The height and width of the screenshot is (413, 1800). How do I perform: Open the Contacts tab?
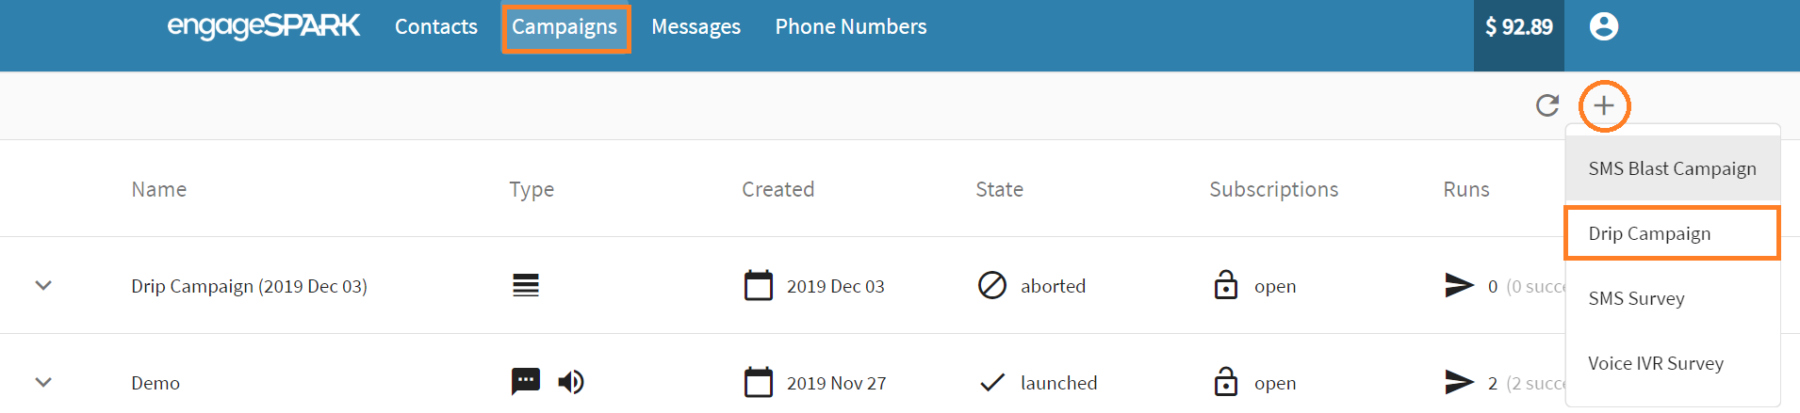pos(436,26)
